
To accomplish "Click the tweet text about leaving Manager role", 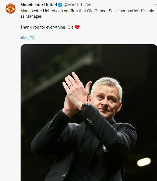I will (87, 14).
